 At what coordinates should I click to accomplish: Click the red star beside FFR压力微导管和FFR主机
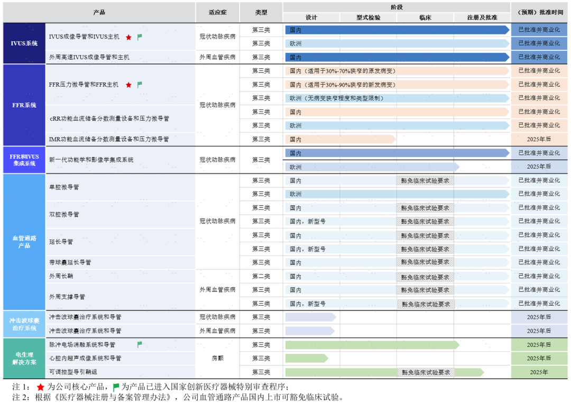pos(128,85)
